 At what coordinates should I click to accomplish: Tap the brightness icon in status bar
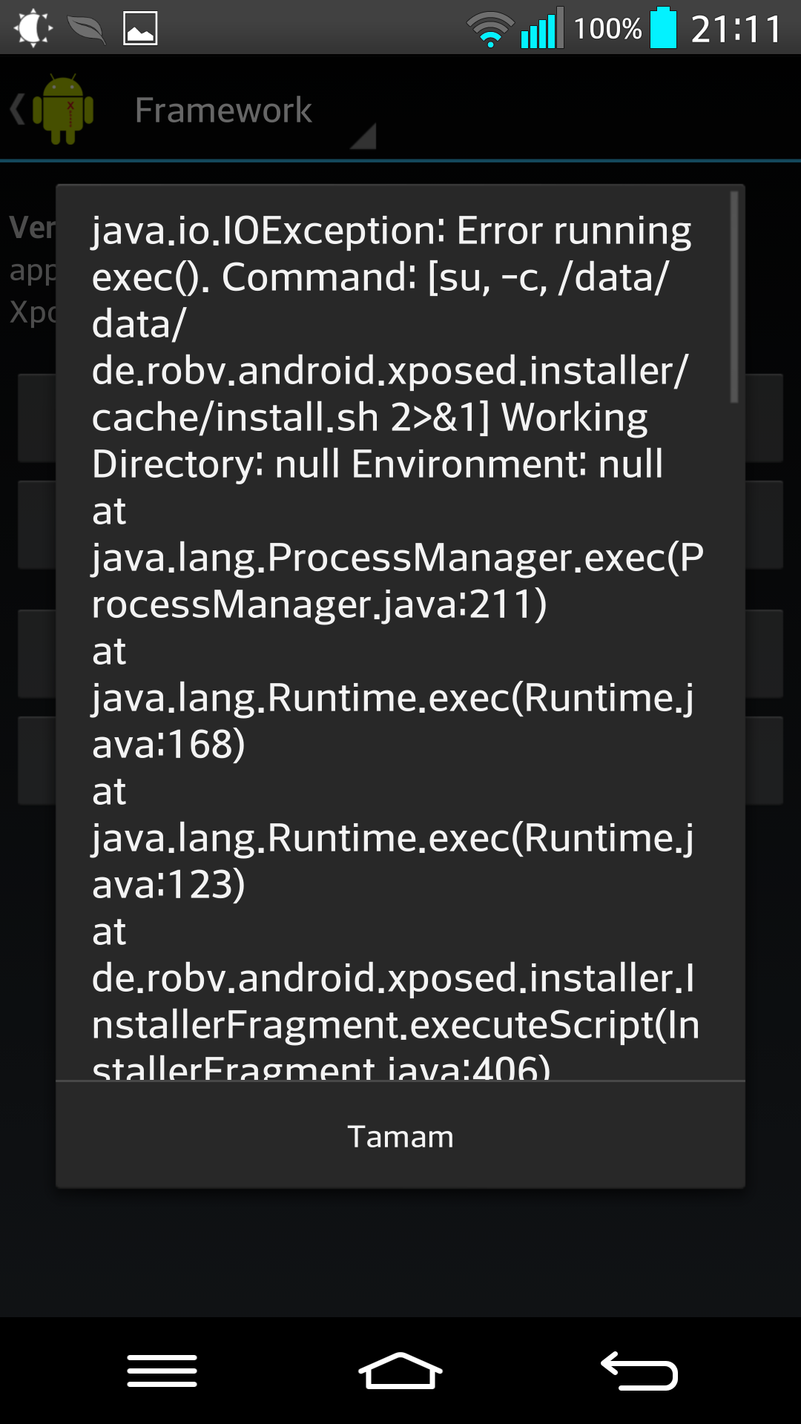coord(33,28)
